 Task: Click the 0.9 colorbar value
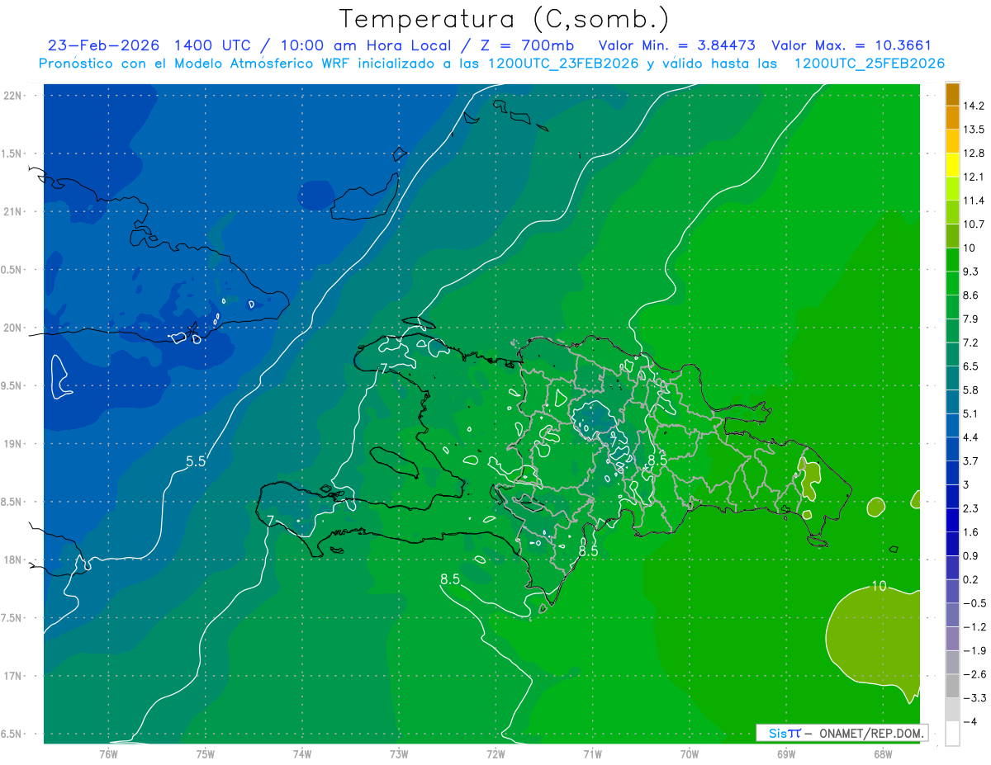click(x=971, y=556)
